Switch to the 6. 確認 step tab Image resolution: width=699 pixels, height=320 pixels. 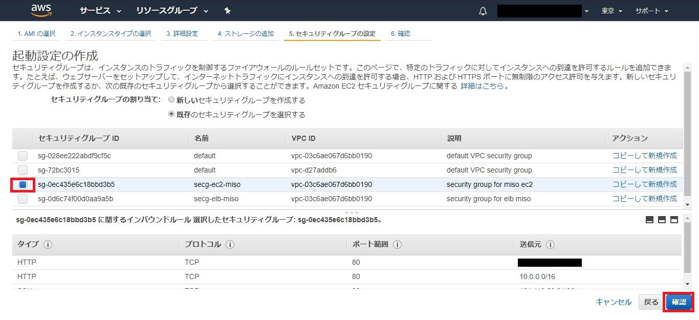point(400,34)
